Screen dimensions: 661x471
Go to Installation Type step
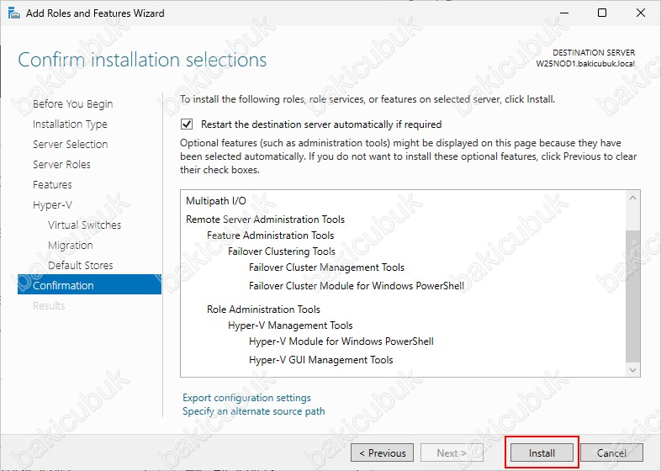(x=70, y=124)
